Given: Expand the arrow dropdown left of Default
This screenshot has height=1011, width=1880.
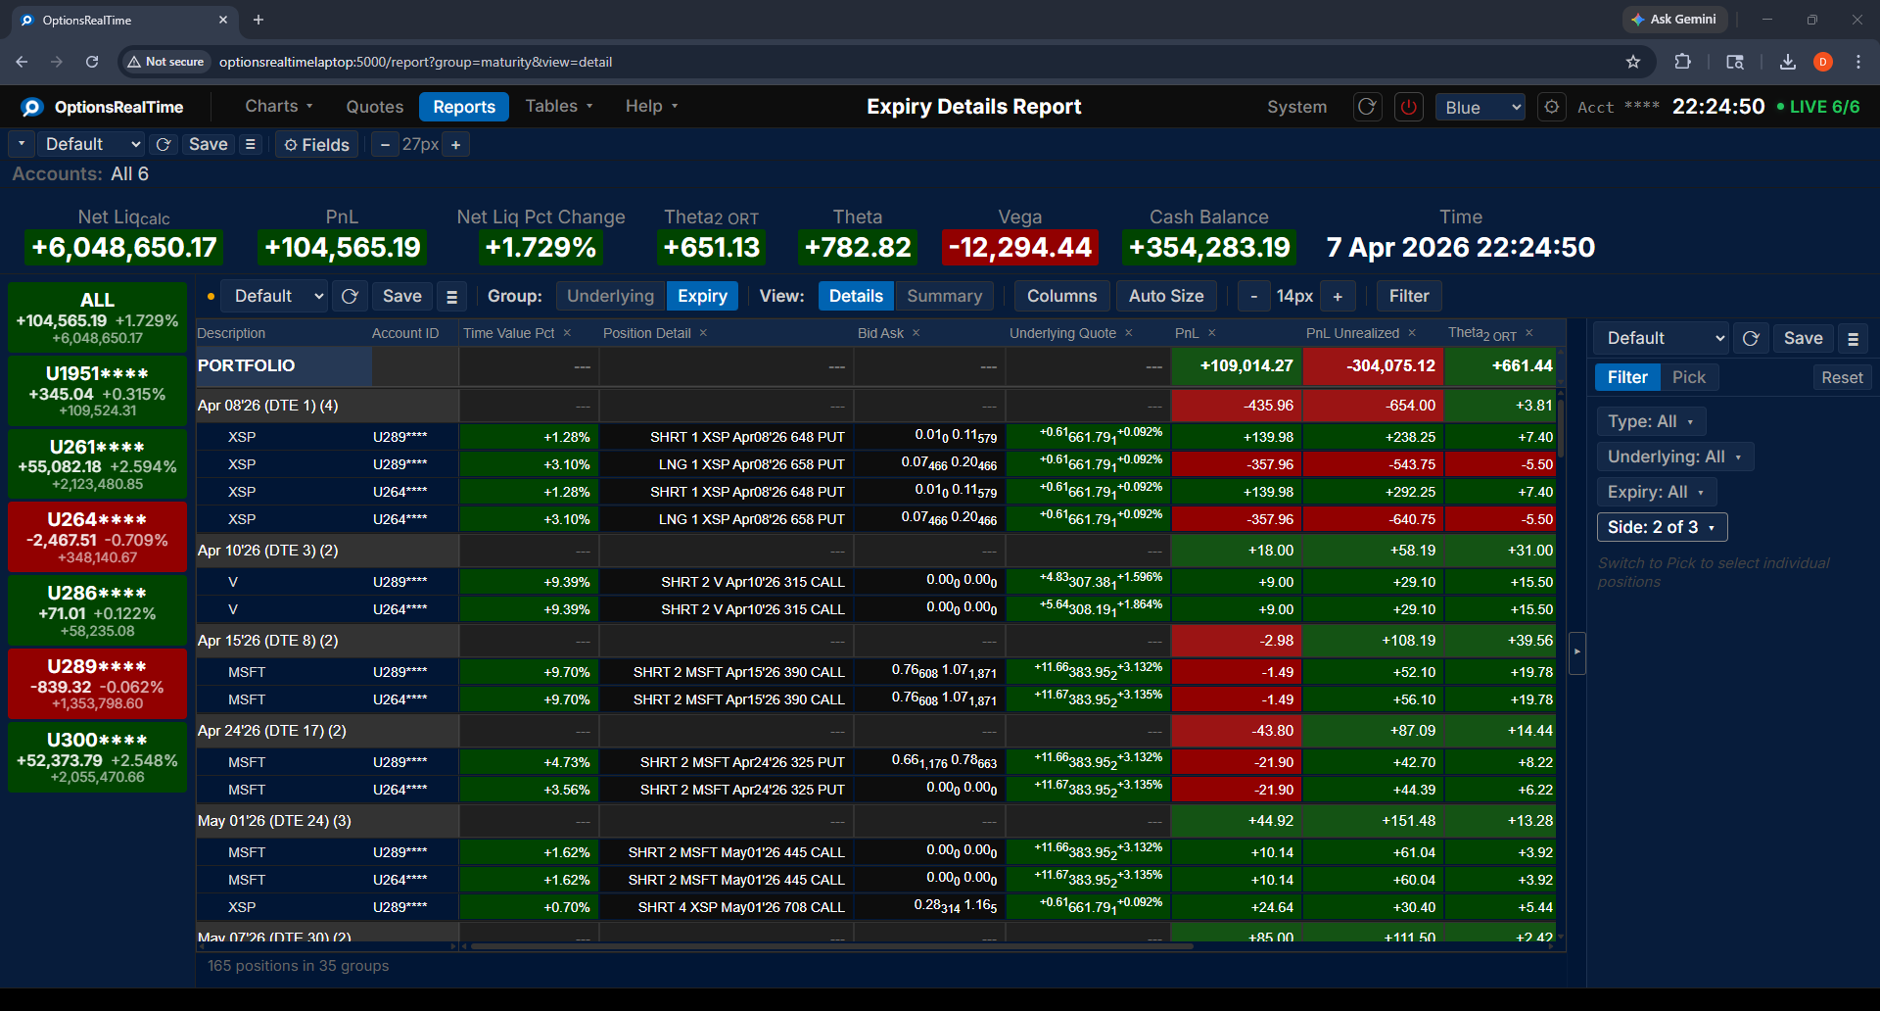Looking at the screenshot, I should [x=22, y=144].
